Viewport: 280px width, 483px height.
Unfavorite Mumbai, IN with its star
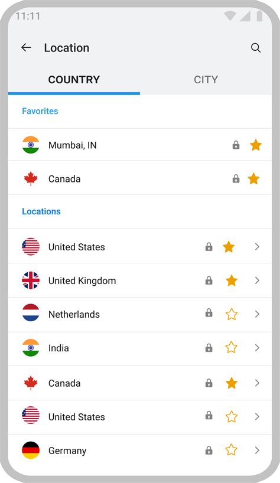point(256,145)
